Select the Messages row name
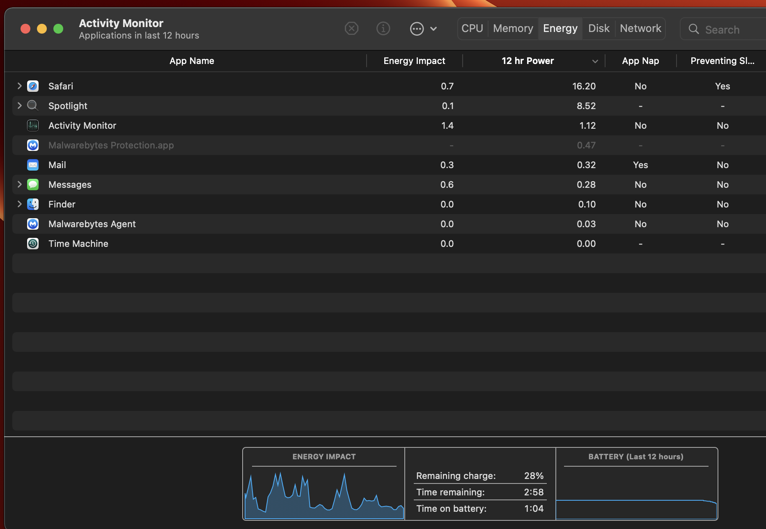Viewport: 766px width, 529px height. (x=70, y=185)
